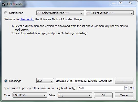
Task: Click the 'Drive:' label
Action: [52, 95]
